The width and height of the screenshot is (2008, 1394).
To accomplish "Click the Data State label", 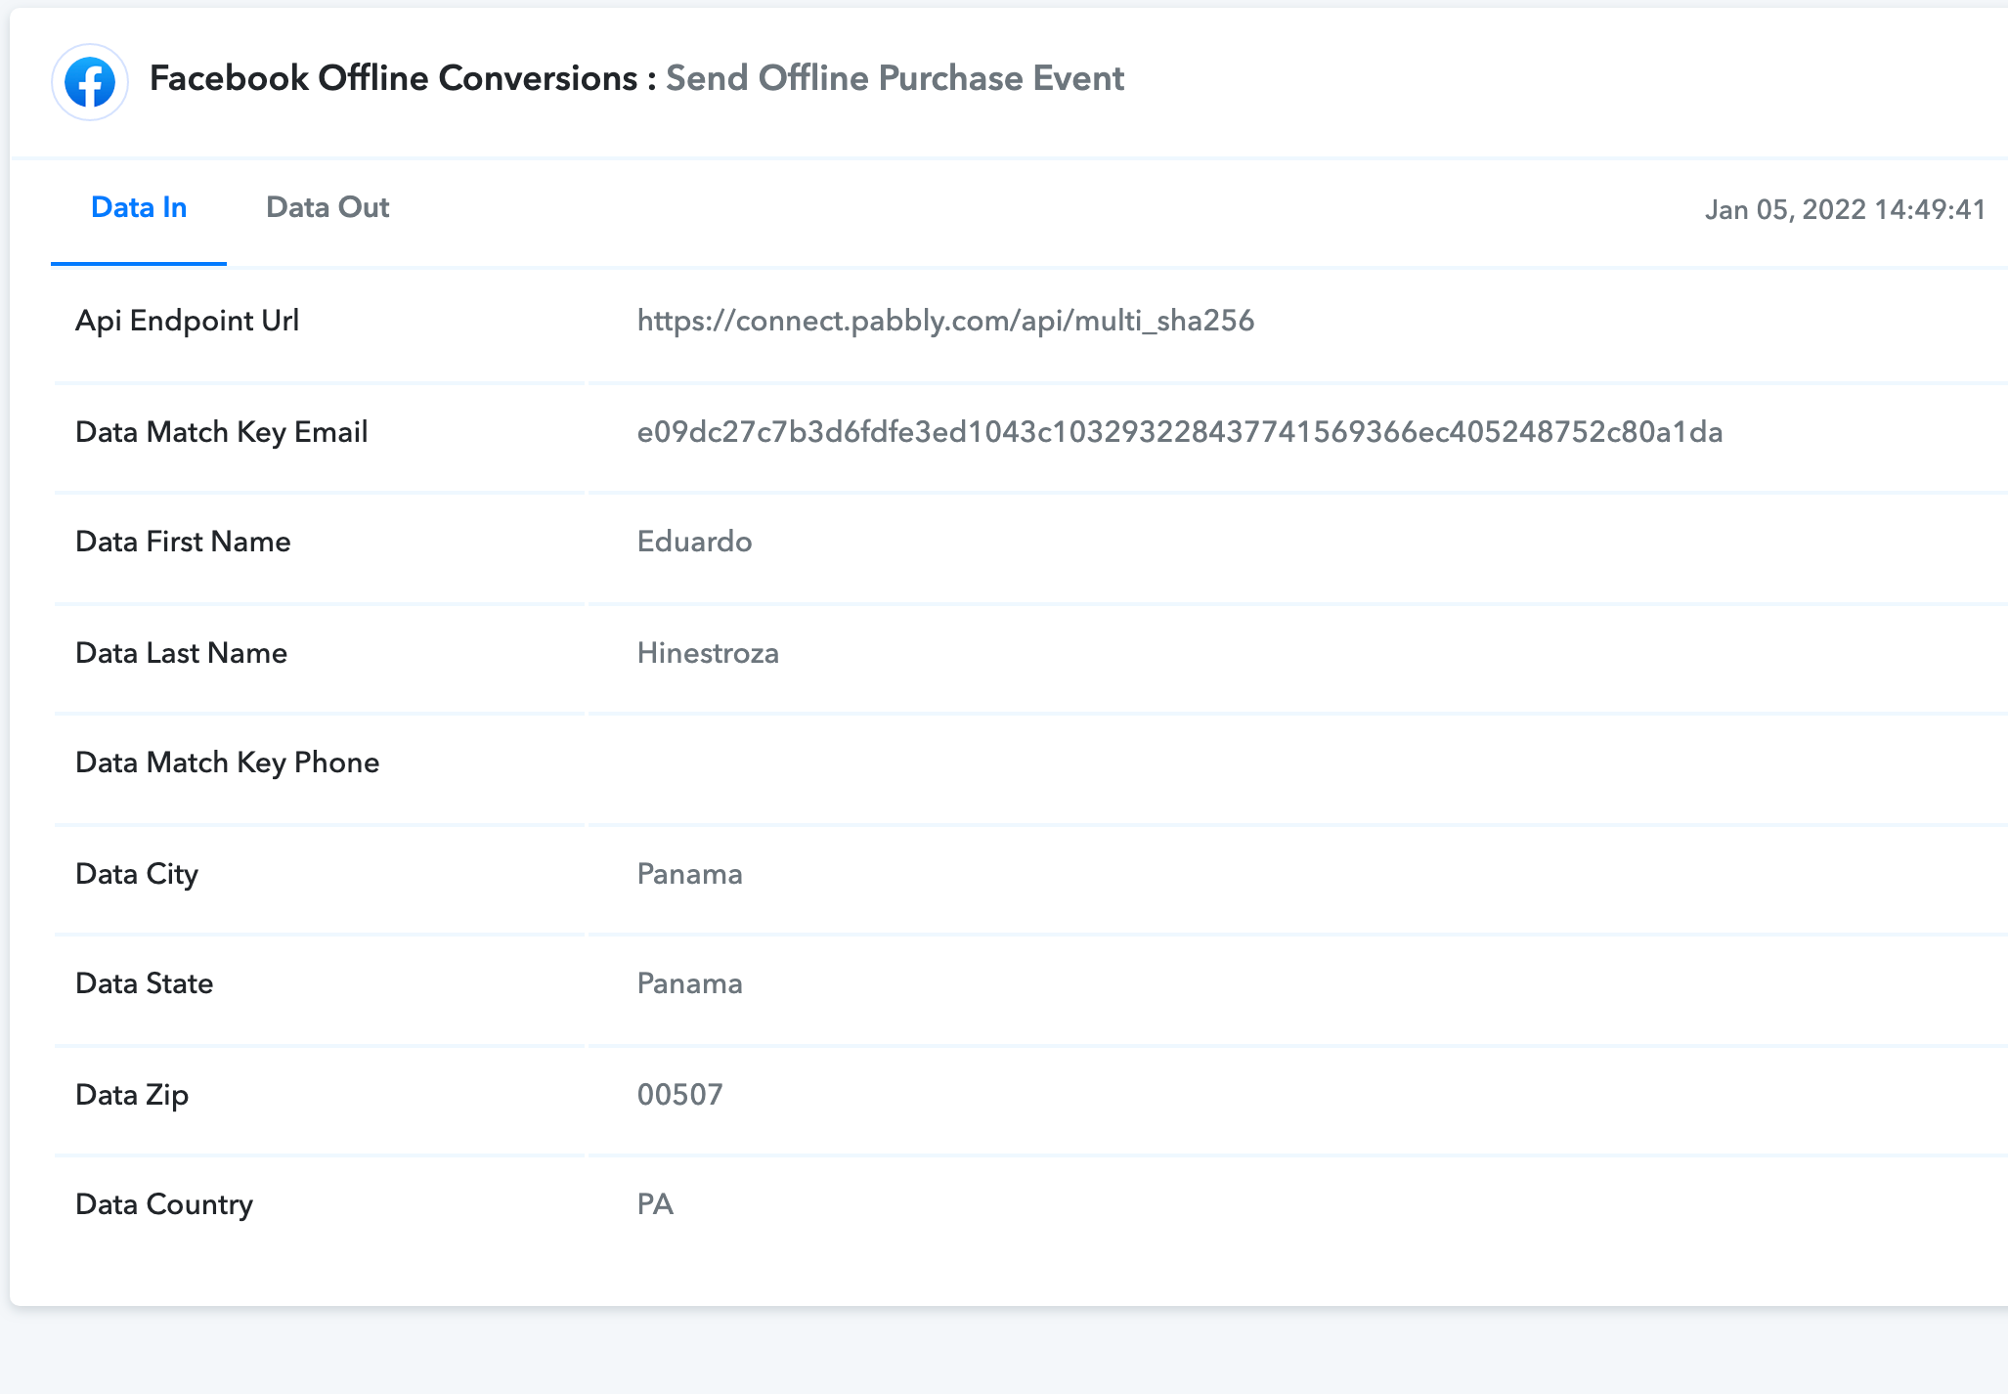I will (145, 983).
